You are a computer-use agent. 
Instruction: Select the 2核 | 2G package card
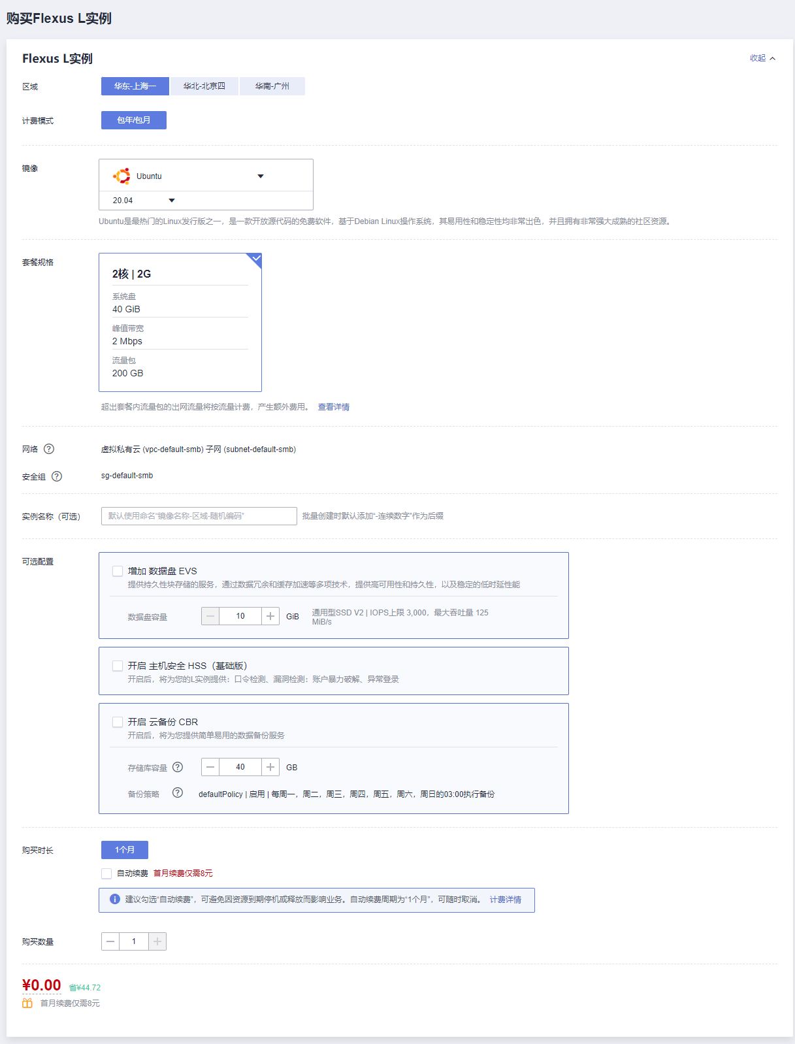180,322
